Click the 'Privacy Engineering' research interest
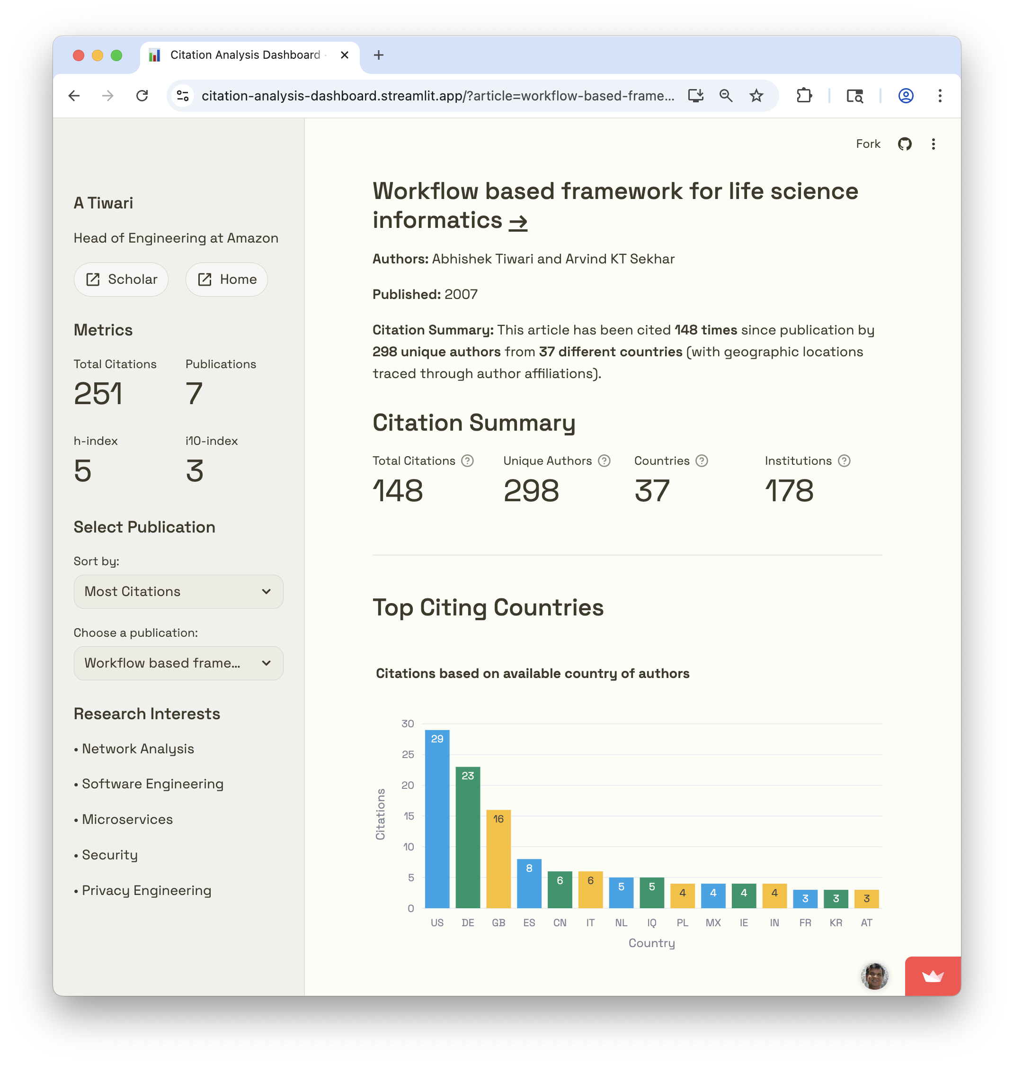The height and width of the screenshot is (1066, 1014). click(146, 890)
